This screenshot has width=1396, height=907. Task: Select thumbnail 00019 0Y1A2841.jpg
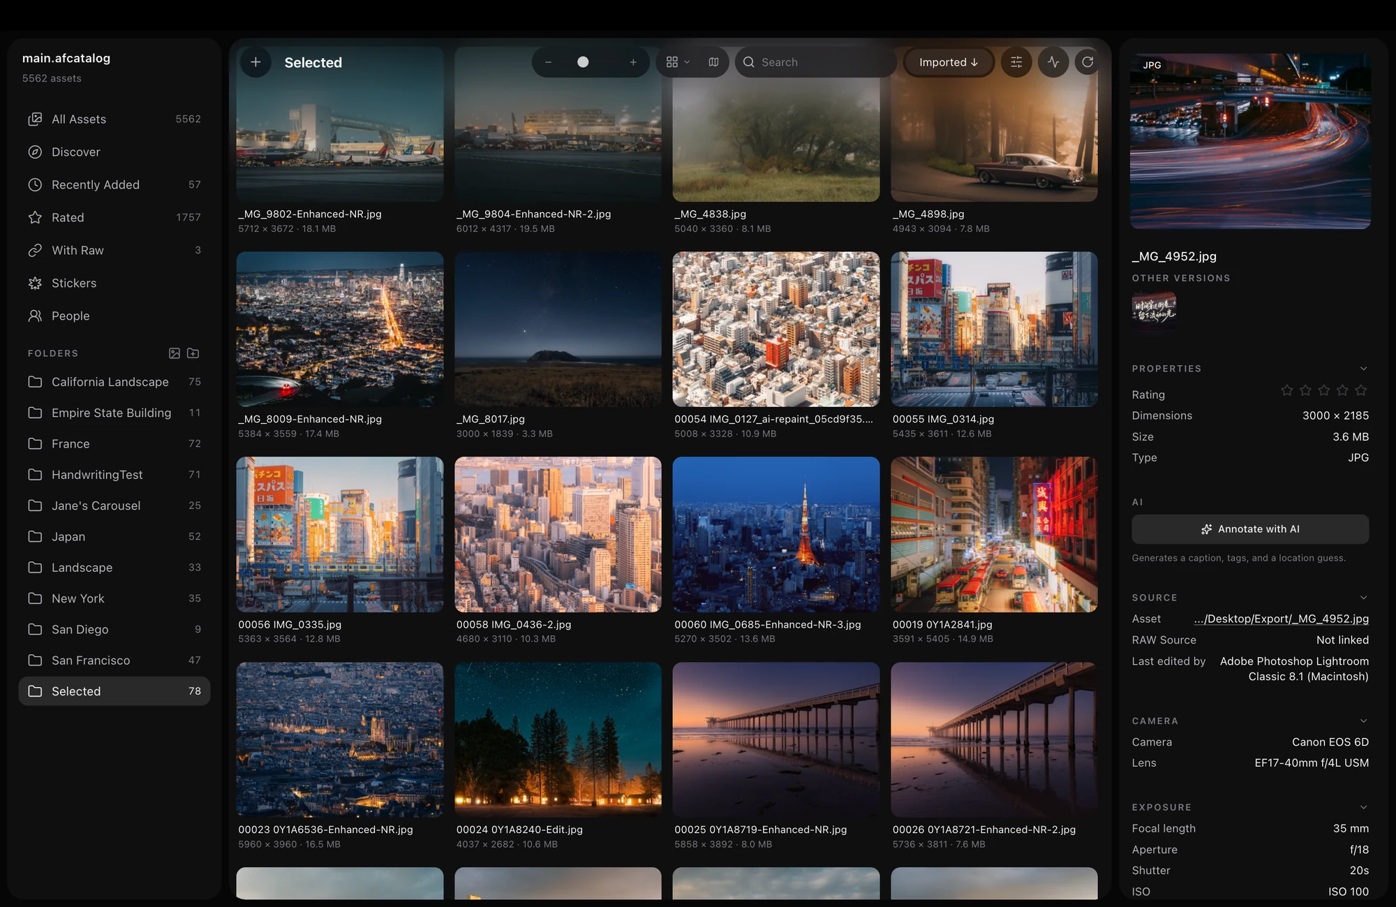tap(994, 535)
